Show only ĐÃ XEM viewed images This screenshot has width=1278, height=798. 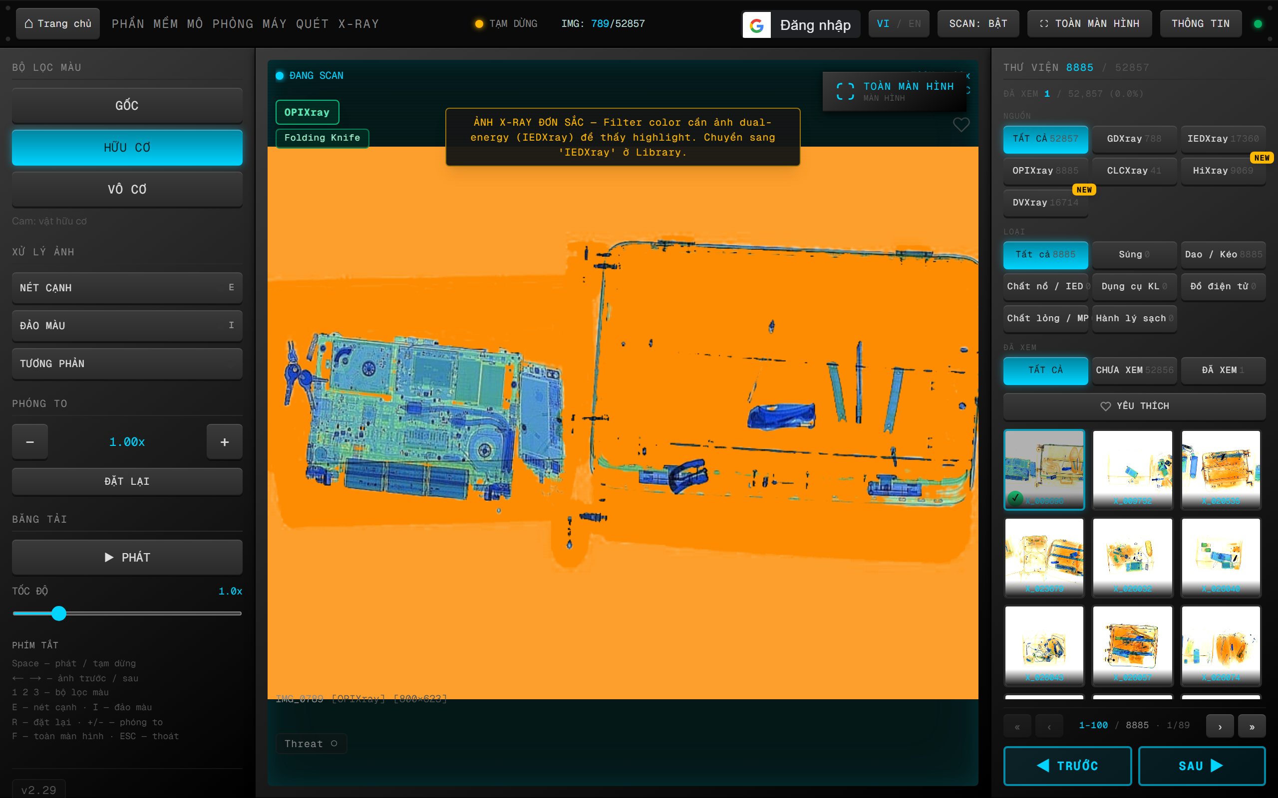coord(1223,370)
